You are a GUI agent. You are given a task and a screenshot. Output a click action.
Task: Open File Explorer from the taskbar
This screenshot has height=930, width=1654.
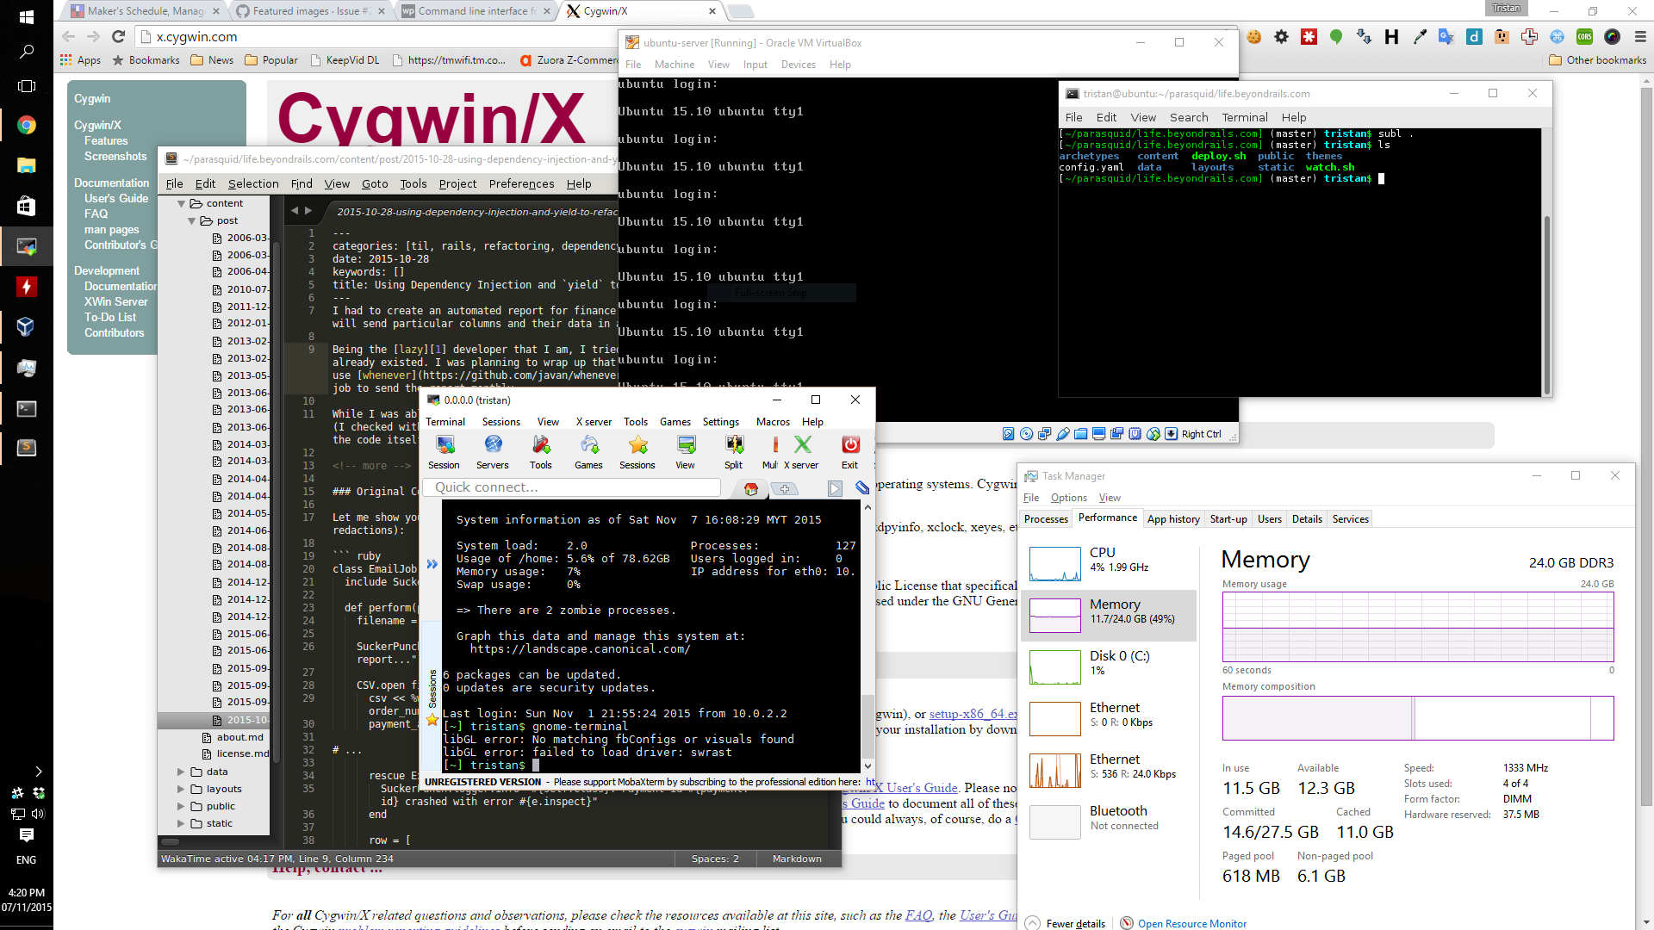(27, 165)
